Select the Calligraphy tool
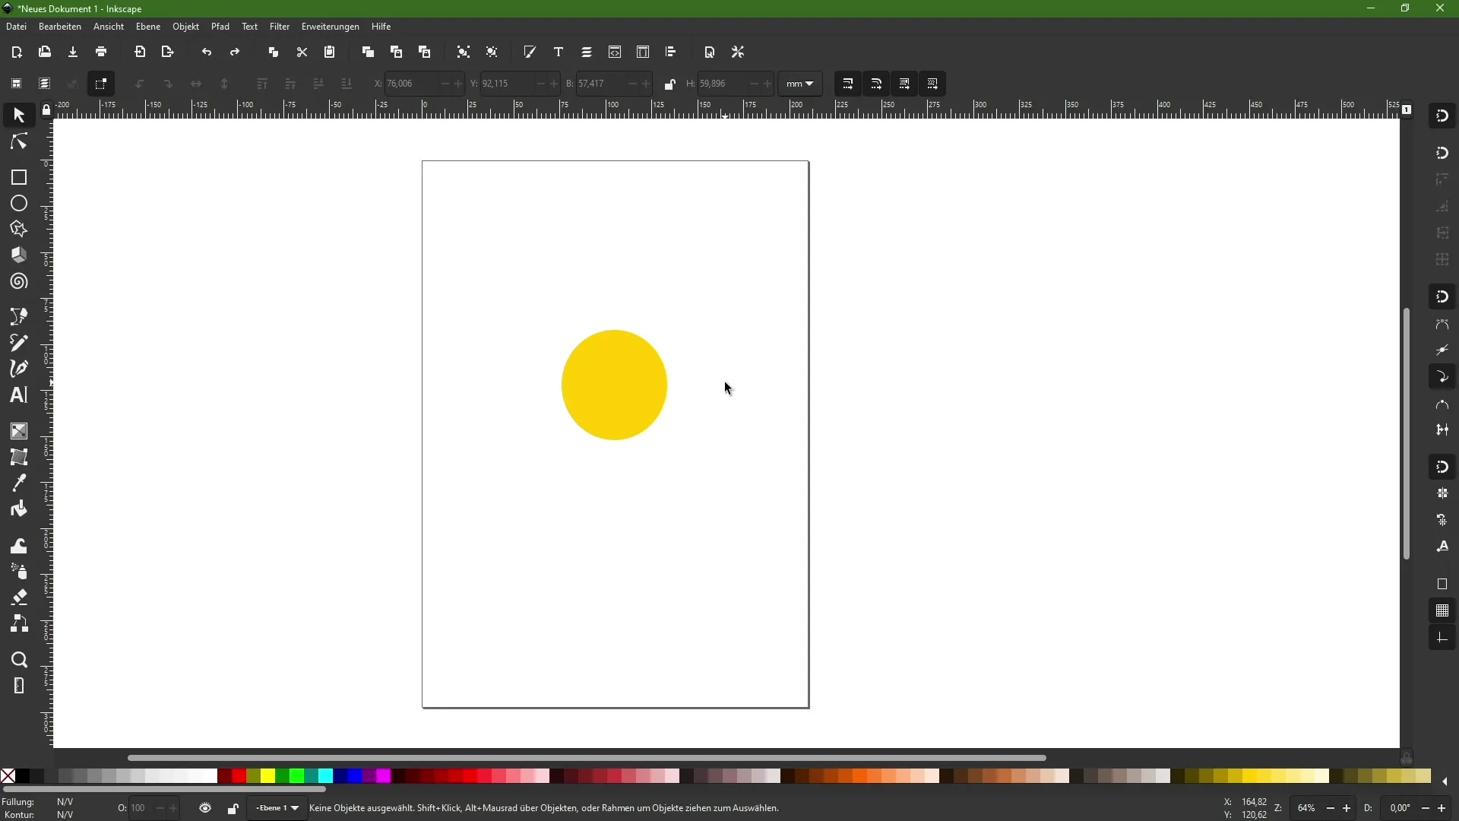1459x821 pixels. [19, 369]
